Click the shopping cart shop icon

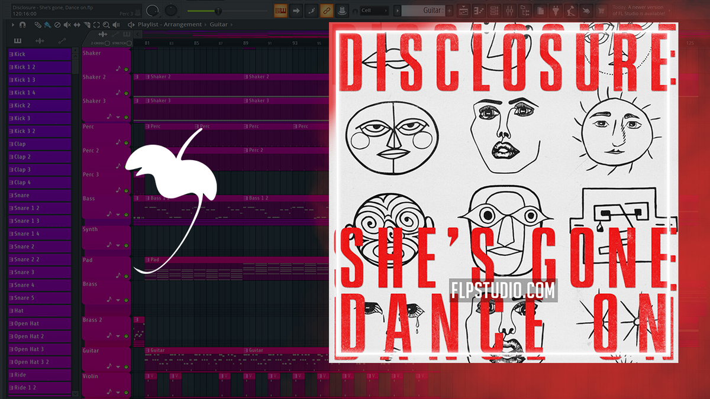point(601,10)
